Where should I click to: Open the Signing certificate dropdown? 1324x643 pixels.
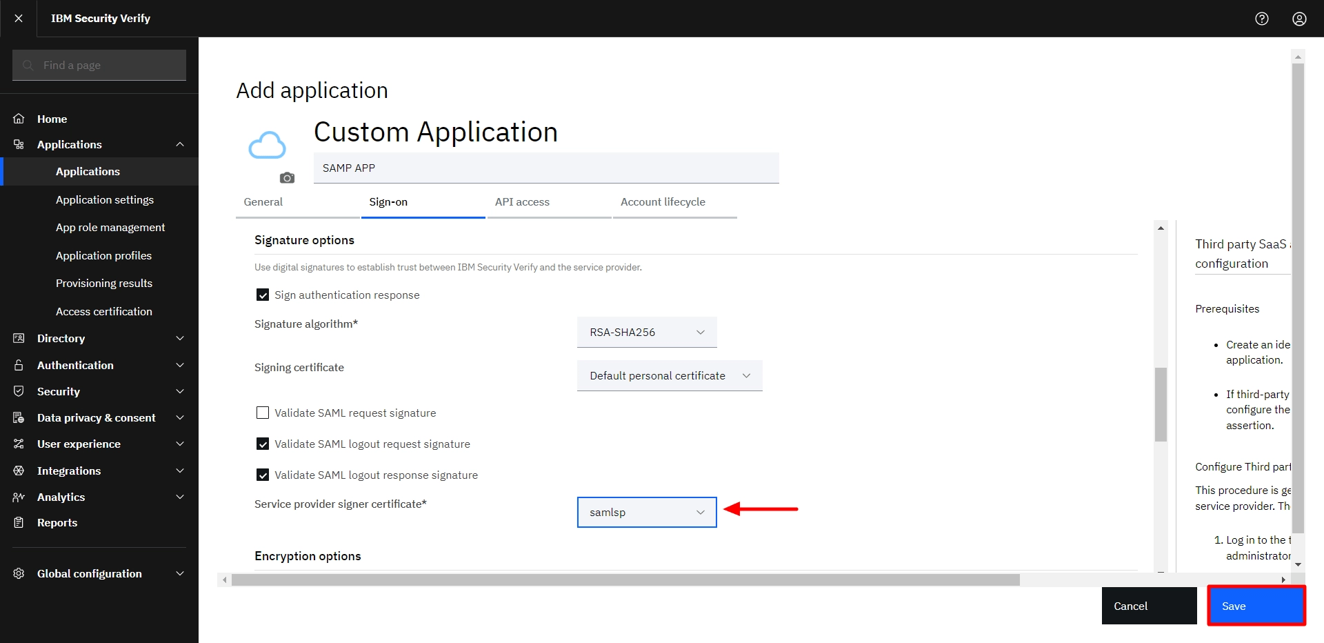669,375
